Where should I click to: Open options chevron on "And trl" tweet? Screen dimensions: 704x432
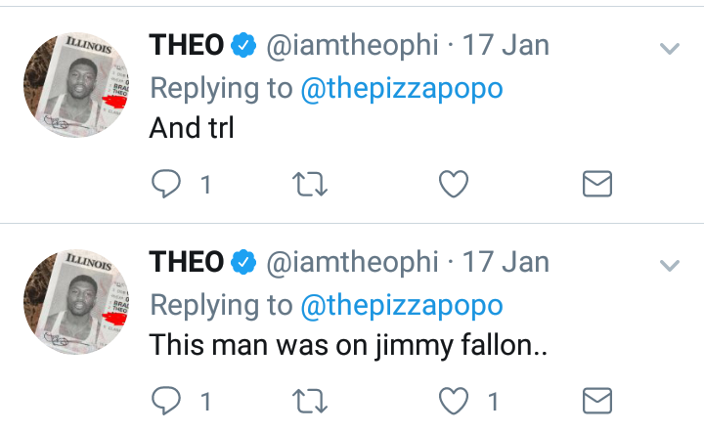(x=670, y=48)
